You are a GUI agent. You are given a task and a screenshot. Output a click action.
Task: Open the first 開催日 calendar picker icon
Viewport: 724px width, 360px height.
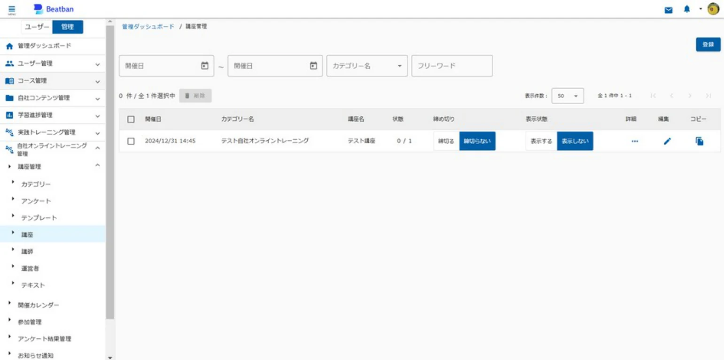[204, 66]
